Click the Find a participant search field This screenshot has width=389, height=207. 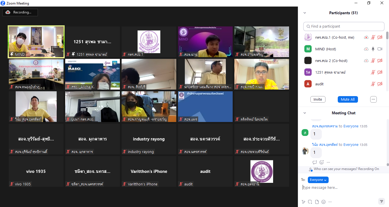[344, 26]
